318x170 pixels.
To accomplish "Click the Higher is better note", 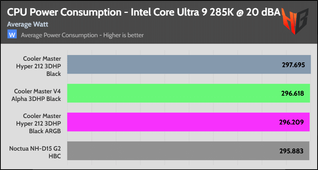I will tap(122, 35).
